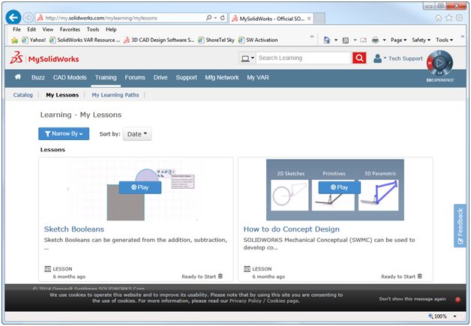Open the Privacy Policy / Cookies page link
The width and height of the screenshot is (471, 326).
(x=264, y=301)
